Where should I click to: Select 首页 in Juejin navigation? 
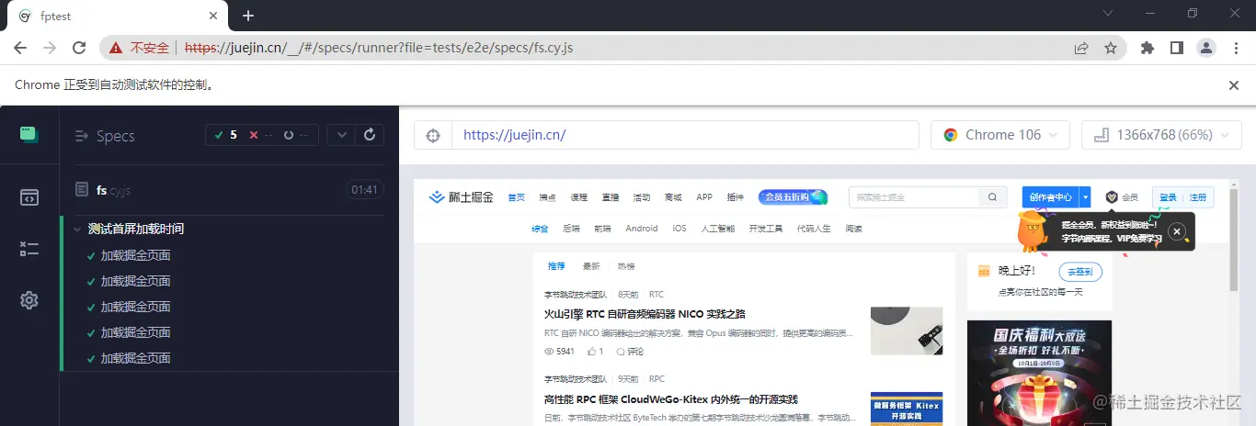point(516,197)
